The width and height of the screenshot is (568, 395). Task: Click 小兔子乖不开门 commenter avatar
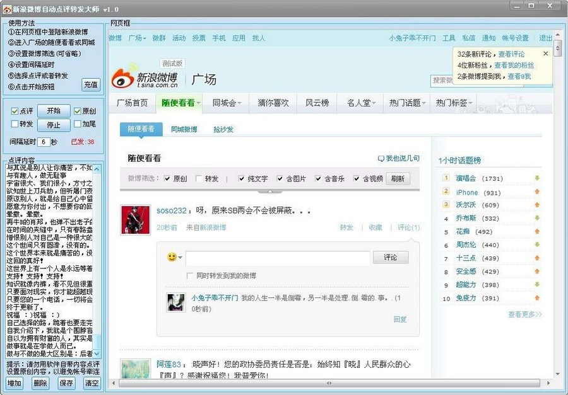(x=176, y=302)
